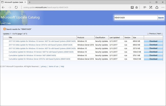Download the 579.1 MB Cumulative Update
Image resolution: width=166 pixels, height=106 pixels.
153,55
